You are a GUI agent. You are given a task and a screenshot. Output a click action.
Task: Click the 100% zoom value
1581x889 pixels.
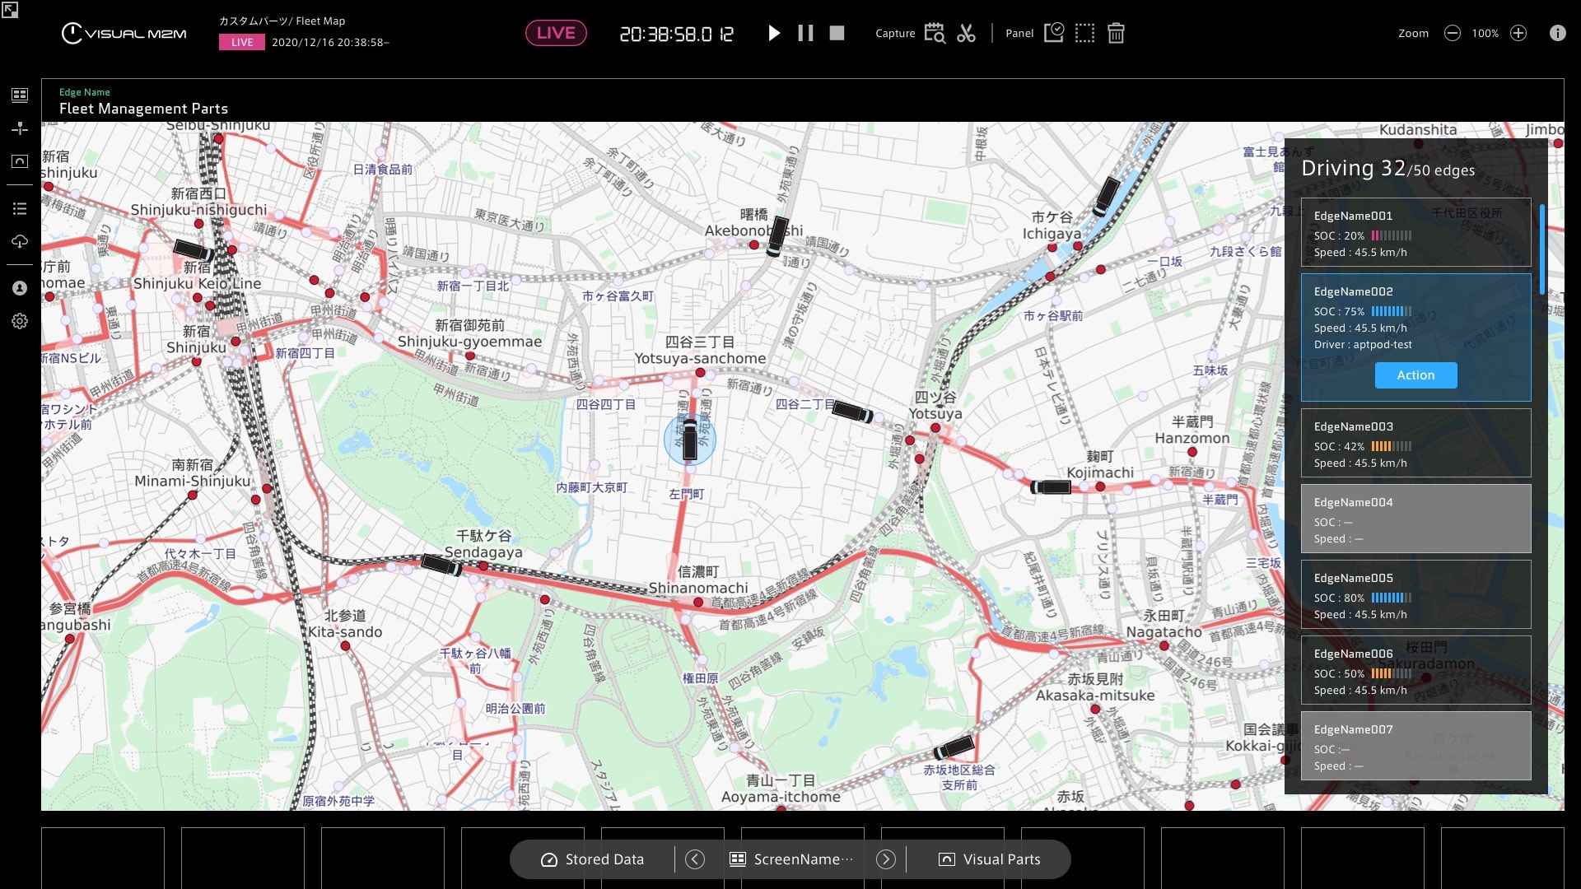[x=1485, y=33]
